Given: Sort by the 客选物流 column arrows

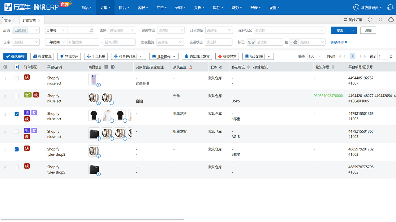Looking at the screenshot, I should 248,67.
